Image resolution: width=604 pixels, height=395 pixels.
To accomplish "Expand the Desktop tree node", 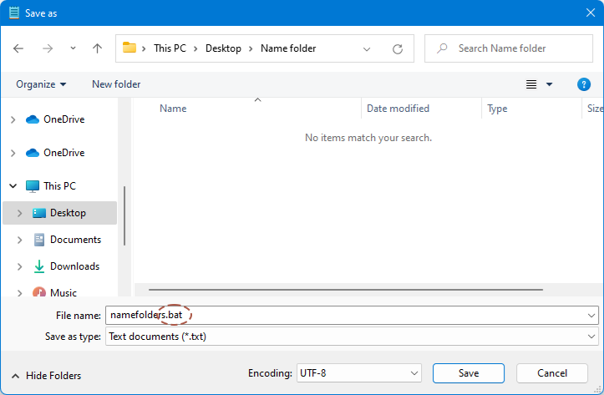I will tap(20, 213).
